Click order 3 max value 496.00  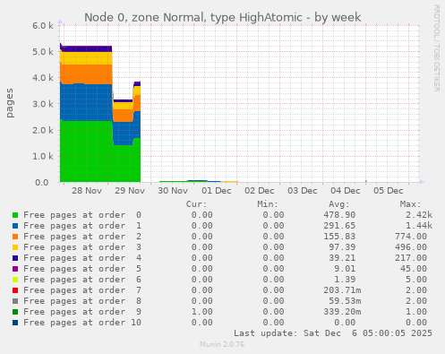411,247
